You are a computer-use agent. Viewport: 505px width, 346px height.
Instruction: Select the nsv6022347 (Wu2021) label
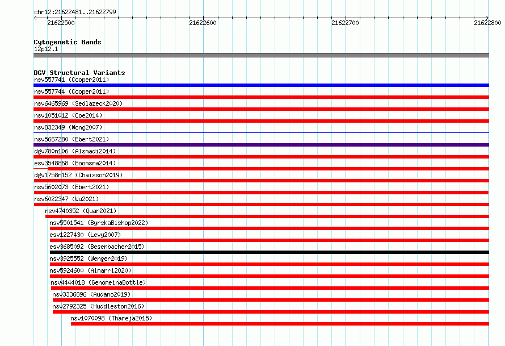coord(66,199)
